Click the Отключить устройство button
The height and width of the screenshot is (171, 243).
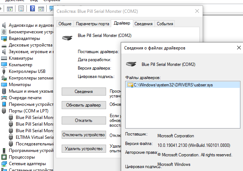[x=84, y=134]
